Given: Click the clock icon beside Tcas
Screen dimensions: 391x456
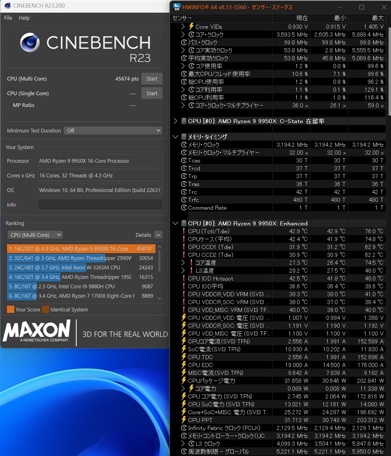Looking at the screenshot, I should coord(184,160).
